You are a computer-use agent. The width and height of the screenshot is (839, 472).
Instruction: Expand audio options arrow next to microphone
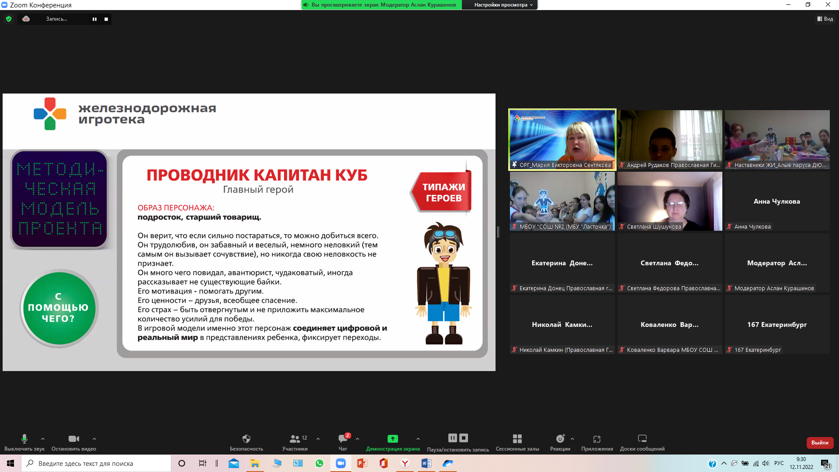point(43,439)
